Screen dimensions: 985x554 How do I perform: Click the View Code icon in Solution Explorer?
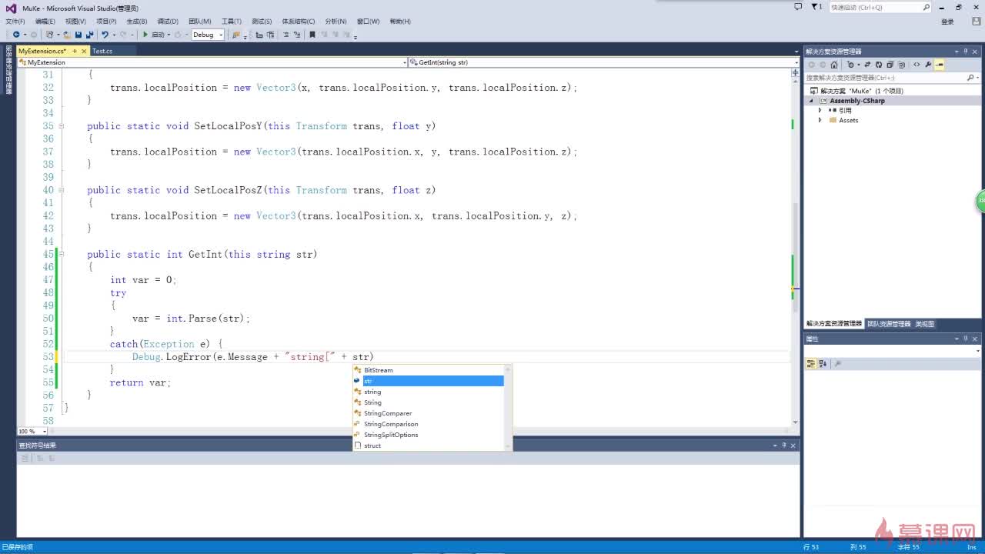pyautogui.click(x=917, y=65)
